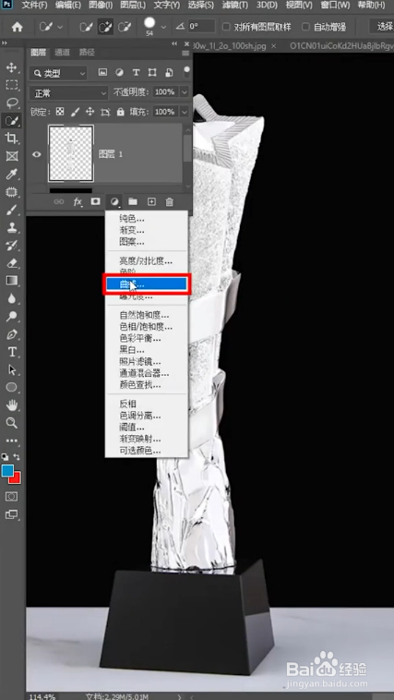Open the tool preset picker dropdown
The image size is (394, 700).
tap(60, 27)
